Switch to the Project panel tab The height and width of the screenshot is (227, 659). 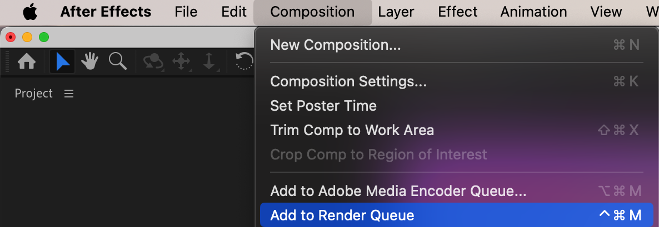point(34,94)
